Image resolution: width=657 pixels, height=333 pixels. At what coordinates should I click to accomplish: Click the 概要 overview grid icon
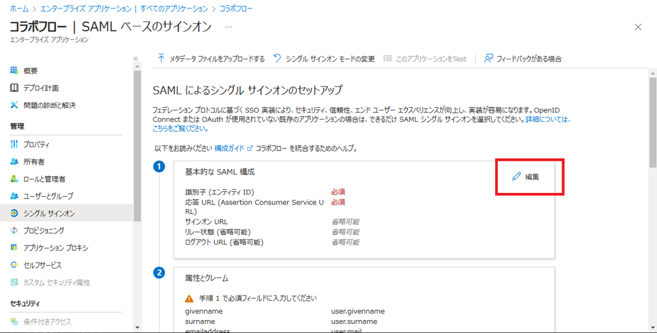pos(14,70)
